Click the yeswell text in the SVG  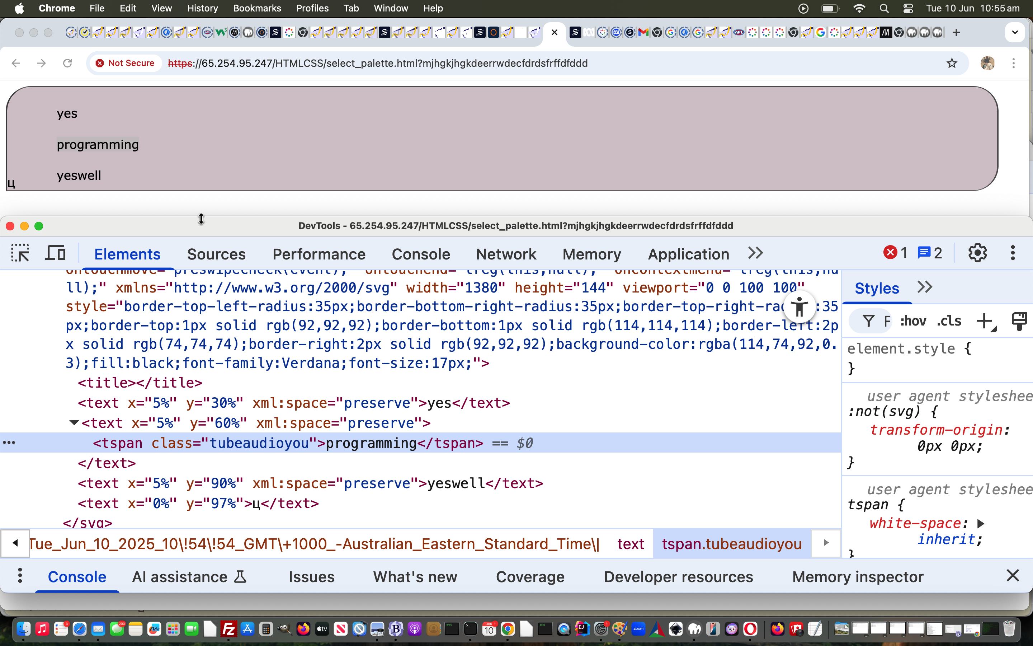pos(79,175)
